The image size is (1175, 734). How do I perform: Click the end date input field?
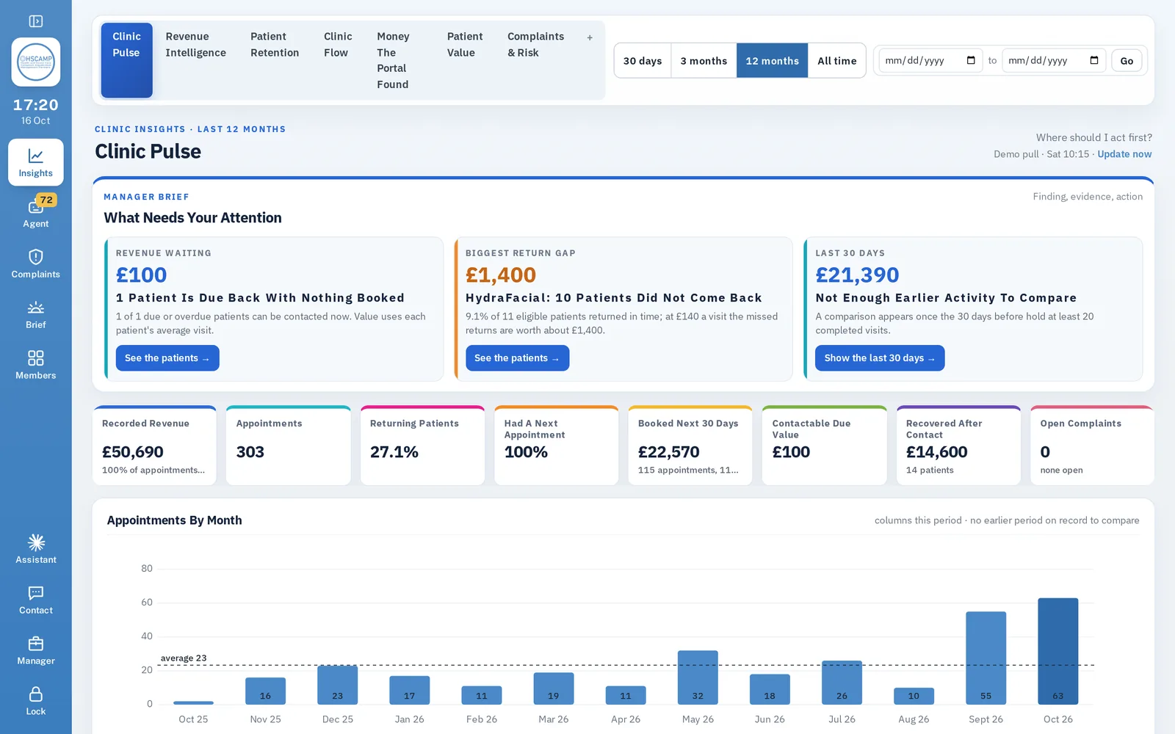1054,60
